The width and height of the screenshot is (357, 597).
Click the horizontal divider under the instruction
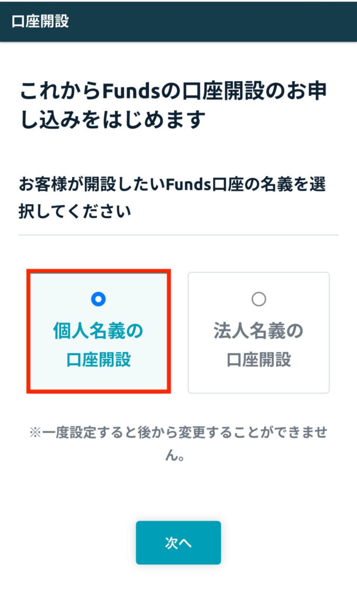pyautogui.click(x=178, y=235)
